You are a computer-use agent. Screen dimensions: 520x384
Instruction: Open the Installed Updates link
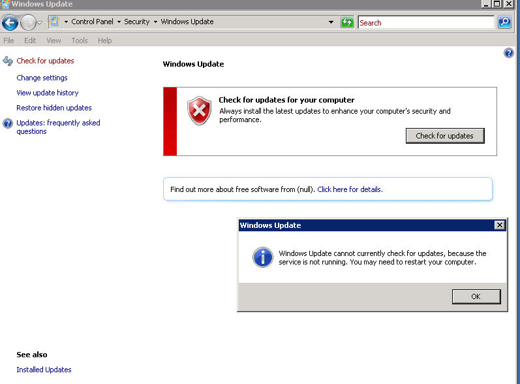[x=44, y=370]
